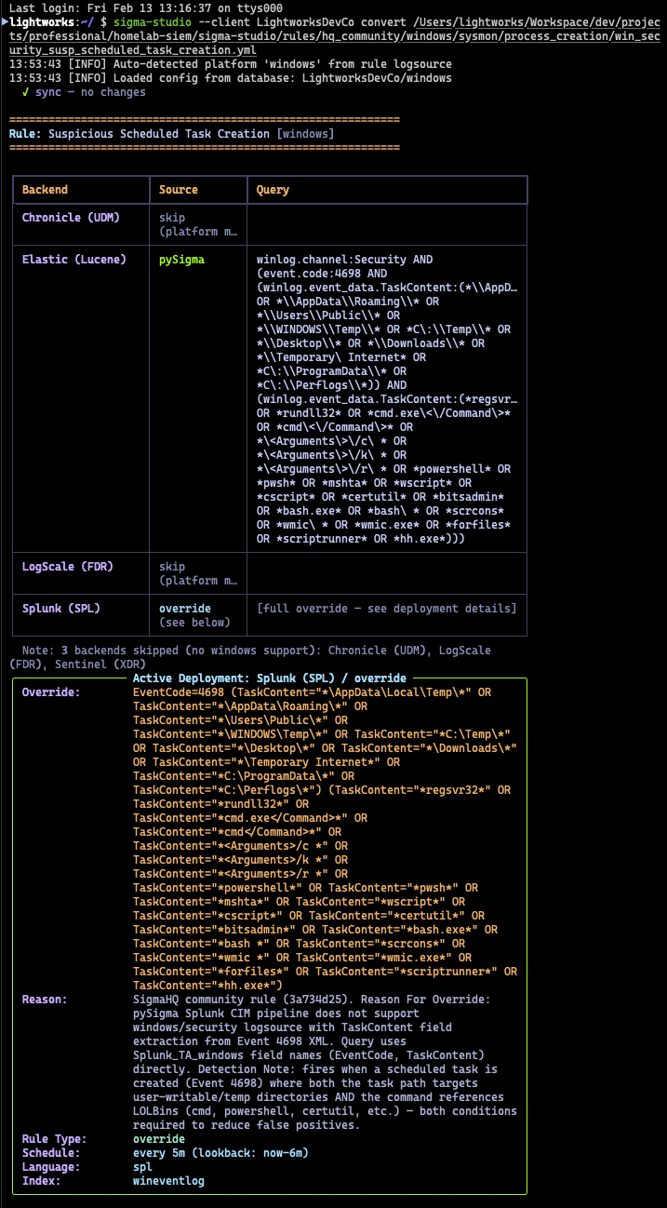Click the 'Chronicle (UDM)' backend cell
The image size is (667, 1208).
(71, 218)
